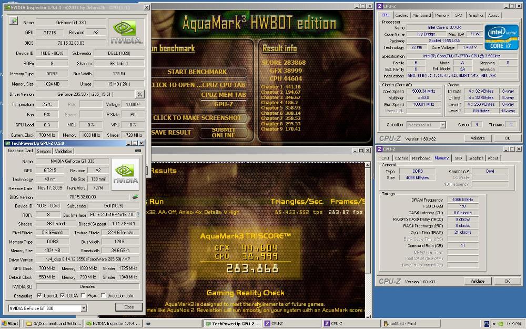This screenshot has width=526, height=329.
Task: Click SAVE RESULT in AquaMark
Action: coord(171,132)
